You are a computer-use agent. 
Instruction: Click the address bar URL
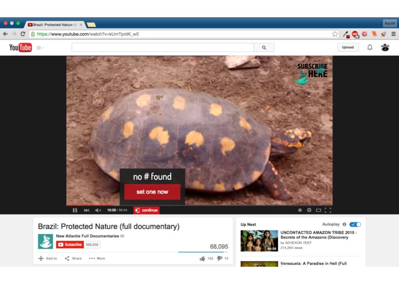coord(88,34)
